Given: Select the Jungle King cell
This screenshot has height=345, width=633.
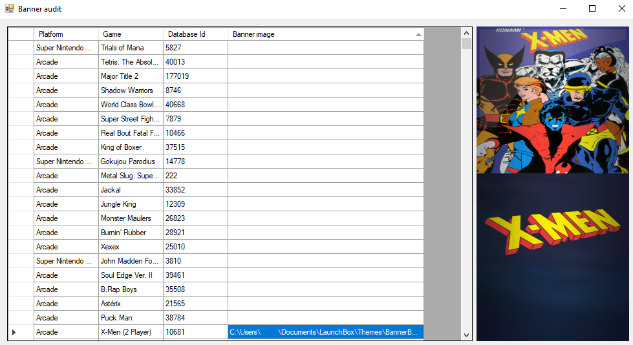Looking at the screenshot, I should (x=131, y=204).
